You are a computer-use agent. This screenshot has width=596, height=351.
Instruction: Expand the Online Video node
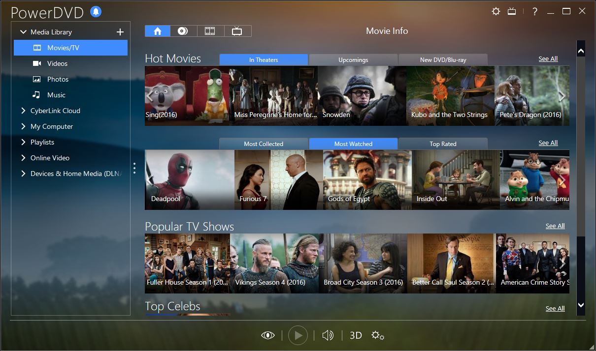click(23, 158)
